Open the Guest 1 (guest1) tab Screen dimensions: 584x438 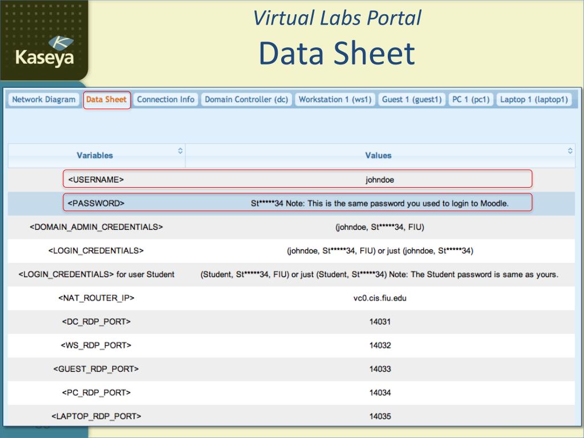[x=412, y=99]
